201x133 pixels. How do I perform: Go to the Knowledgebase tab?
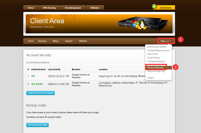[x=73, y=8]
